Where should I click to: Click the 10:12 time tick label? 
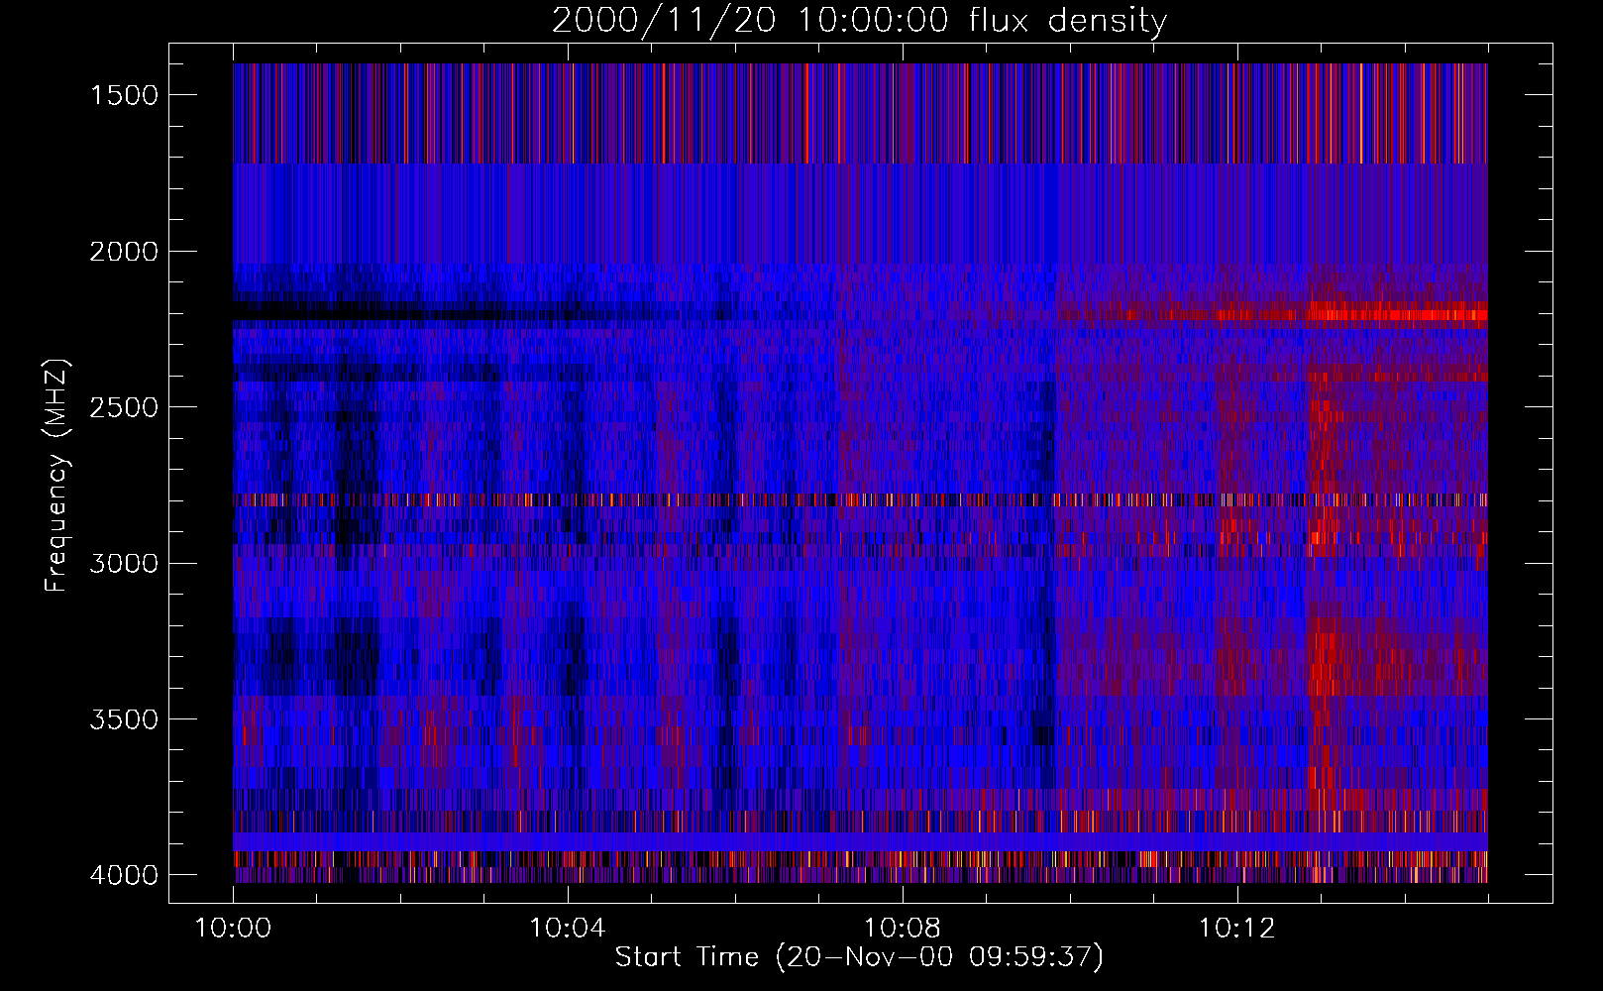(1236, 929)
